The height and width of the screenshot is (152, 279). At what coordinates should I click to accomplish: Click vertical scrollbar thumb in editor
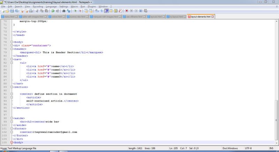(276, 120)
